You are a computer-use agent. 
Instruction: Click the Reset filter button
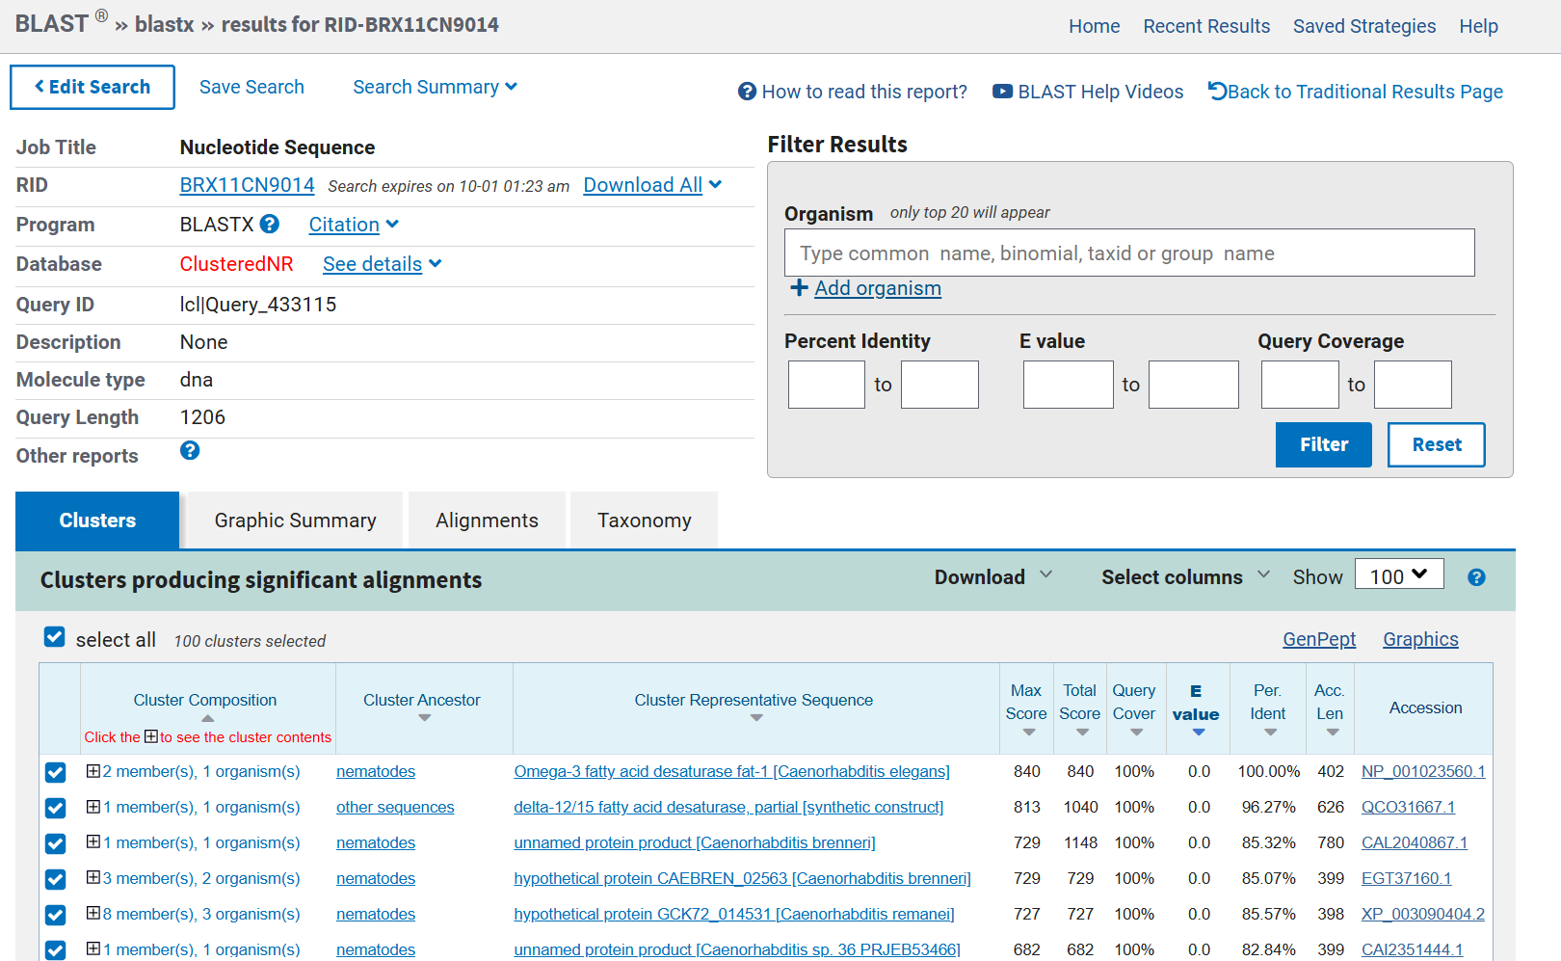1437,444
